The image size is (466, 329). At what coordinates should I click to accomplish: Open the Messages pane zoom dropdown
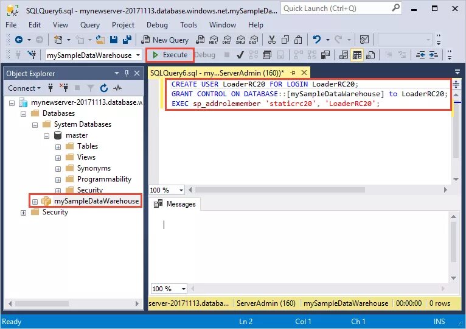(183, 289)
